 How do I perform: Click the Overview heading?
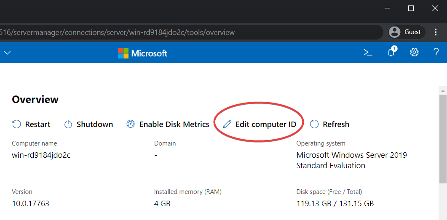(x=35, y=100)
